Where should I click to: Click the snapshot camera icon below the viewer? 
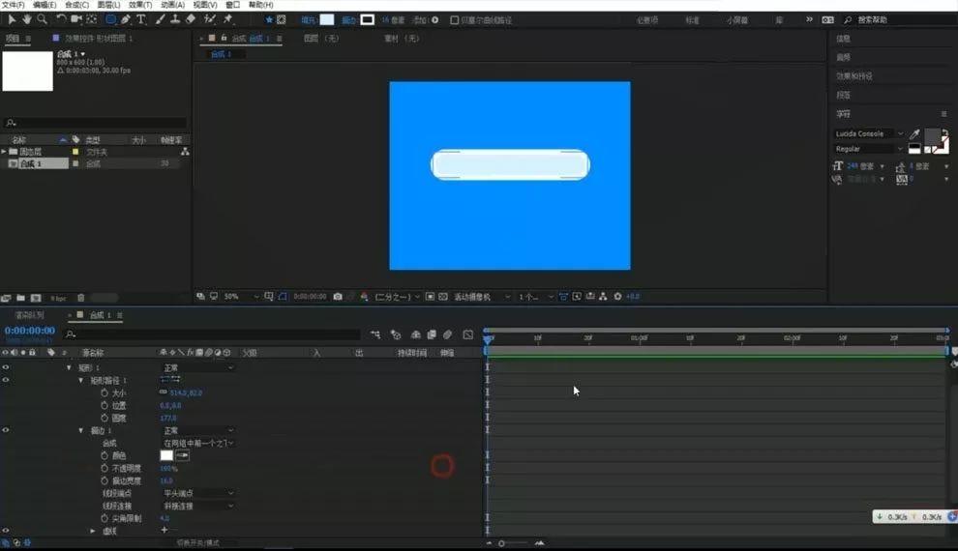(338, 297)
